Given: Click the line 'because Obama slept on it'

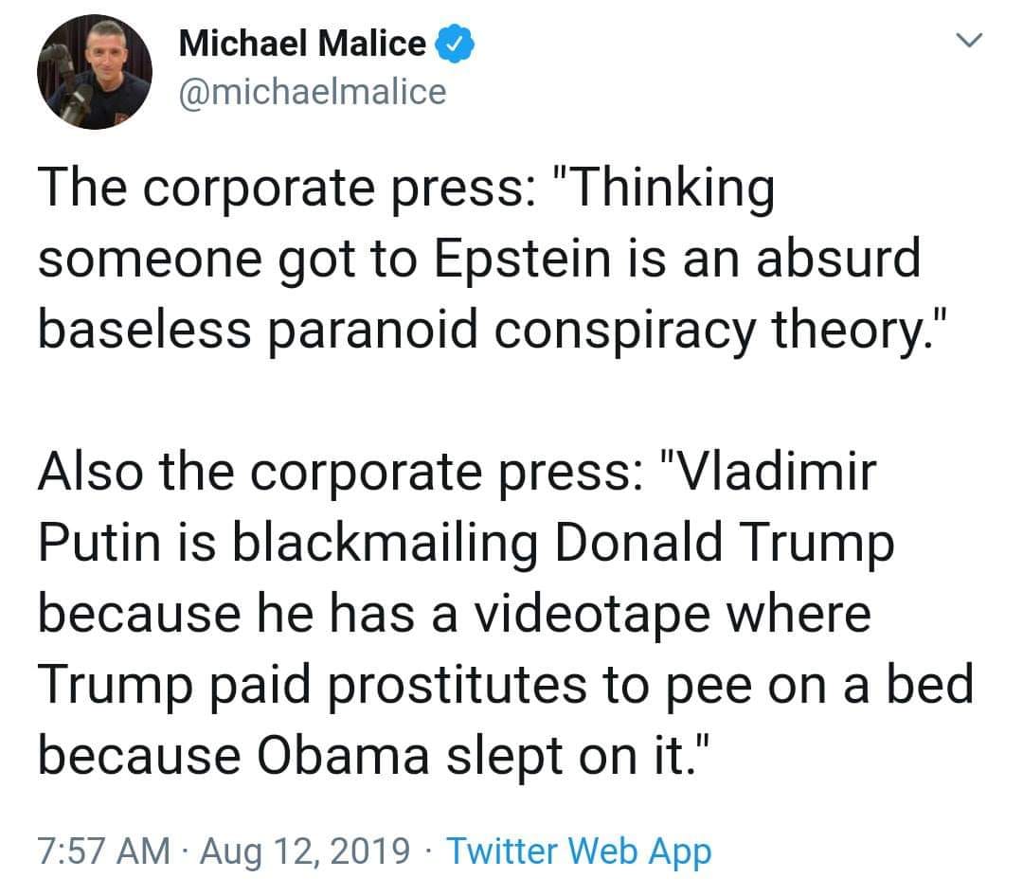Looking at the screenshot, I should click(374, 757).
